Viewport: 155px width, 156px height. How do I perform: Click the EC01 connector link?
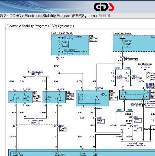pos(136,117)
